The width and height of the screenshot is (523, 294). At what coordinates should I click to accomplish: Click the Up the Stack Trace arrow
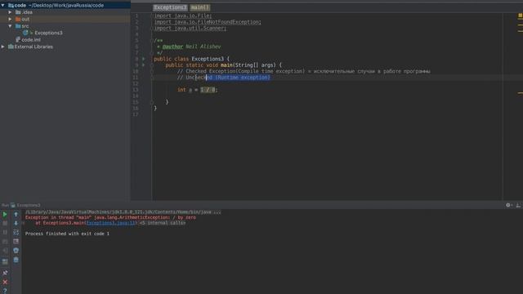click(x=16, y=214)
